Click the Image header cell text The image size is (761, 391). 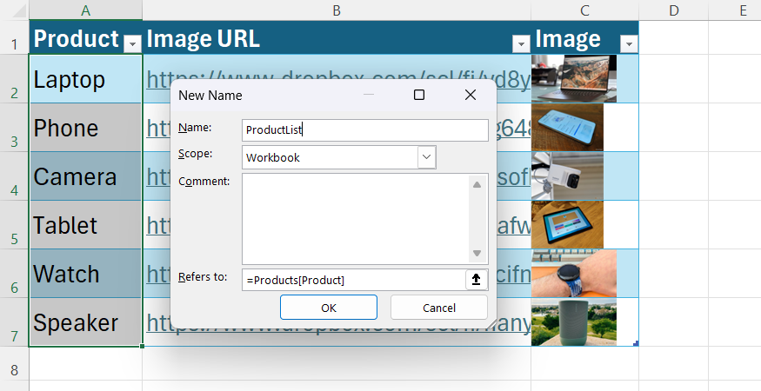click(x=568, y=38)
